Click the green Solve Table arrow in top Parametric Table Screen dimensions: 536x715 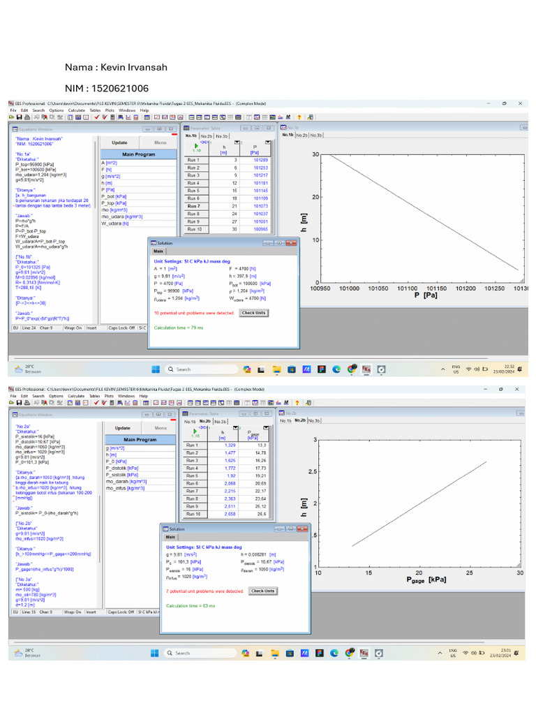pos(196,145)
